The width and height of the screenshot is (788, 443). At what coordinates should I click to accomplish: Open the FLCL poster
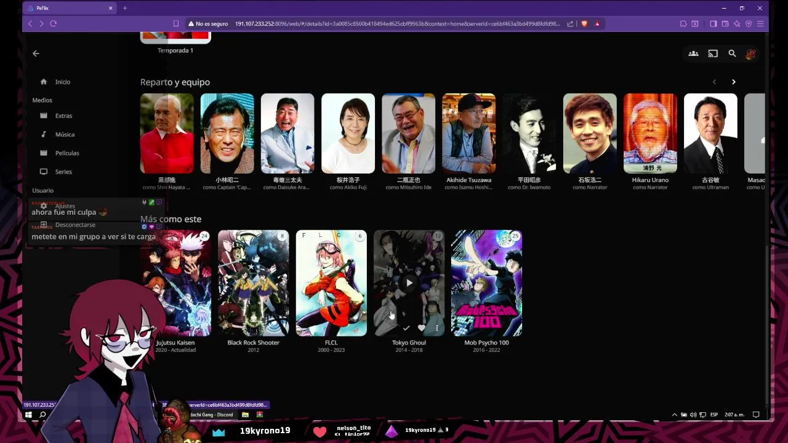pos(331,283)
